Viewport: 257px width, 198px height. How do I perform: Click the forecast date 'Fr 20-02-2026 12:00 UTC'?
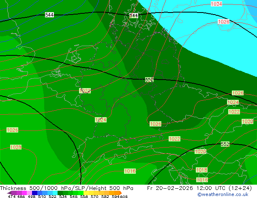[x=187, y=188]
